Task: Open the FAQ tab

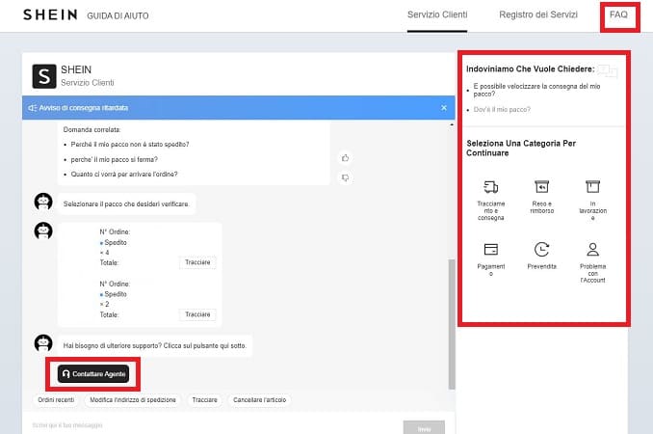Action: click(618, 14)
